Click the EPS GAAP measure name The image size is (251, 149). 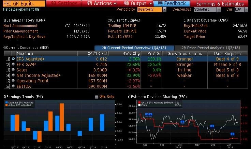[x=26, y=65]
